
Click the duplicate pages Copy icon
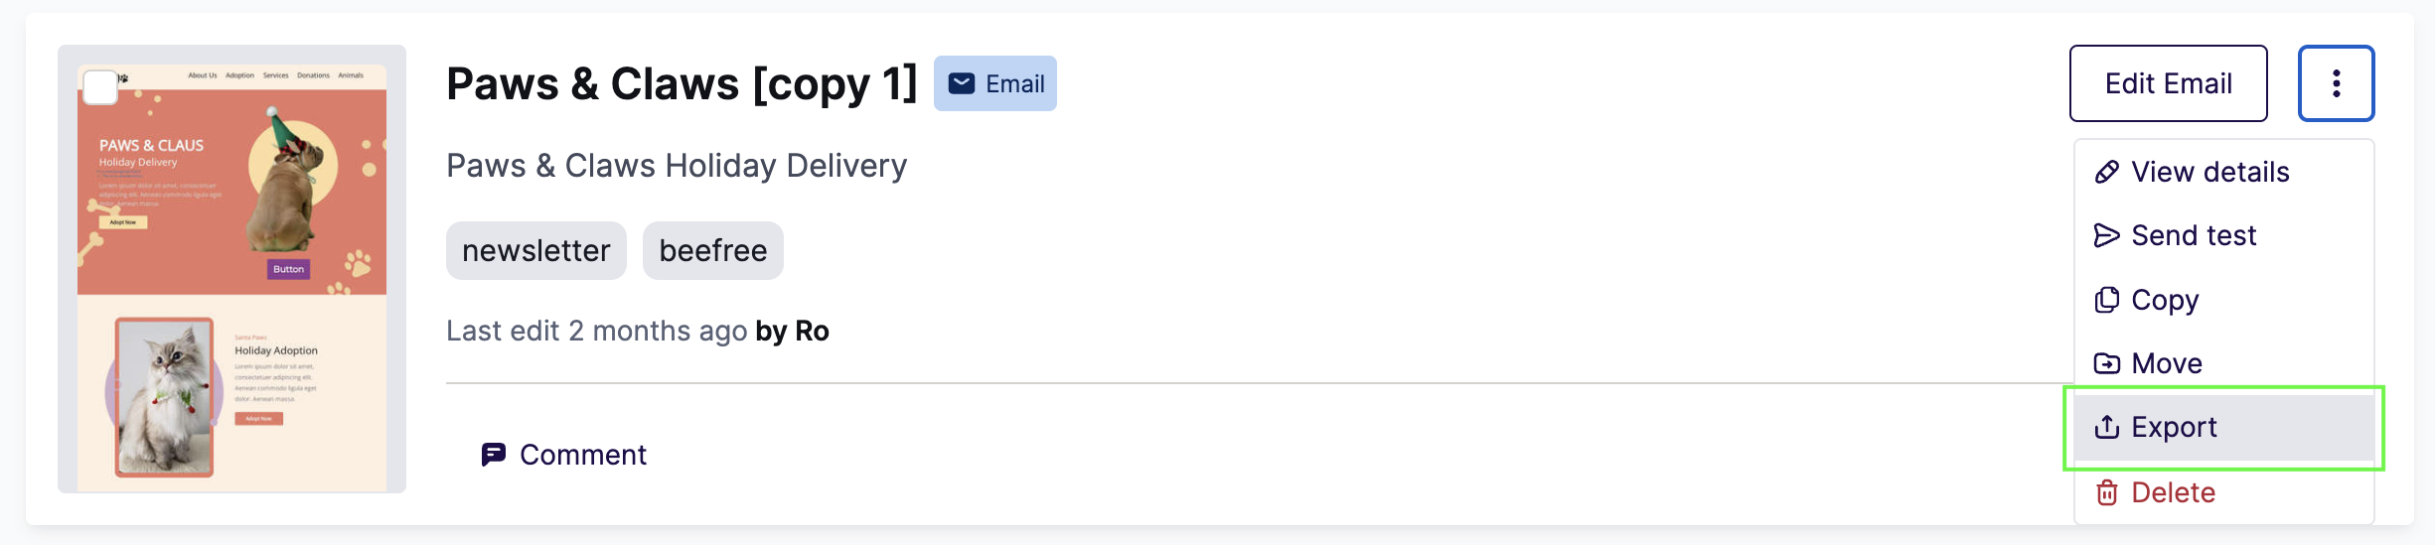pos(2106,300)
